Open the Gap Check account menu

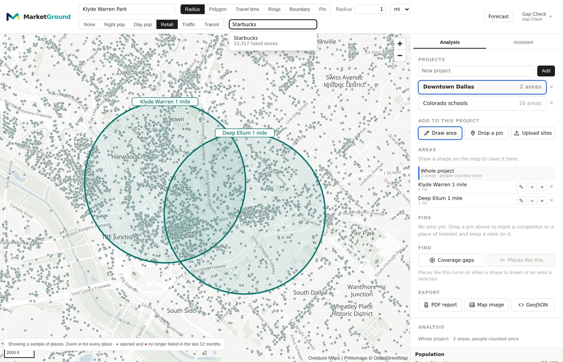point(537,17)
